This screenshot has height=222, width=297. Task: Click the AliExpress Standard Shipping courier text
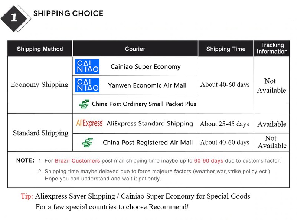[x=150, y=124]
